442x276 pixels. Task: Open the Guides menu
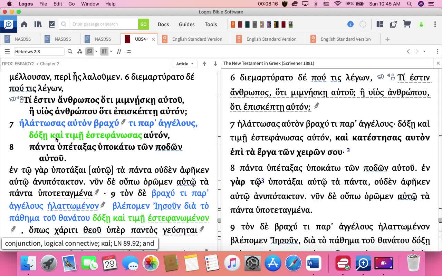(187, 24)
